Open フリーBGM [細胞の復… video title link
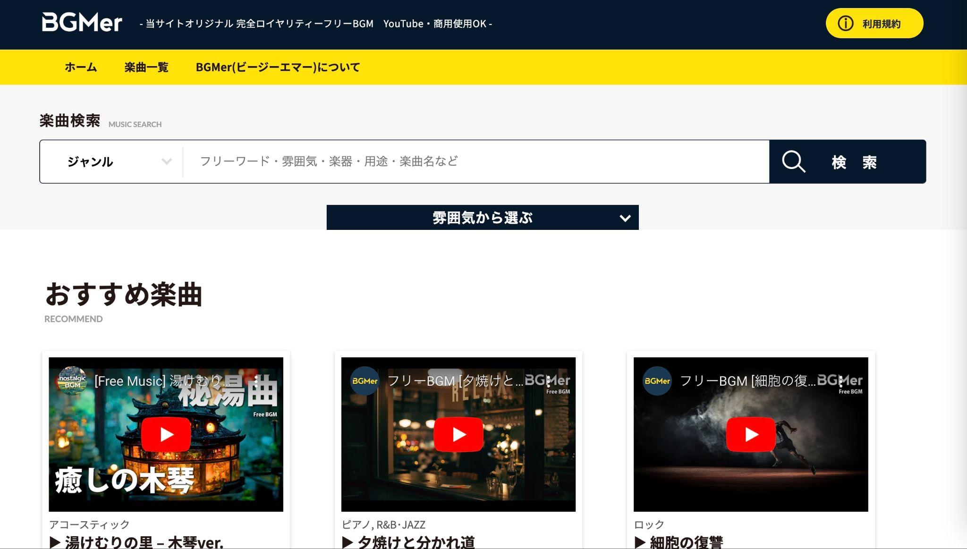 (x=747, y=381)
